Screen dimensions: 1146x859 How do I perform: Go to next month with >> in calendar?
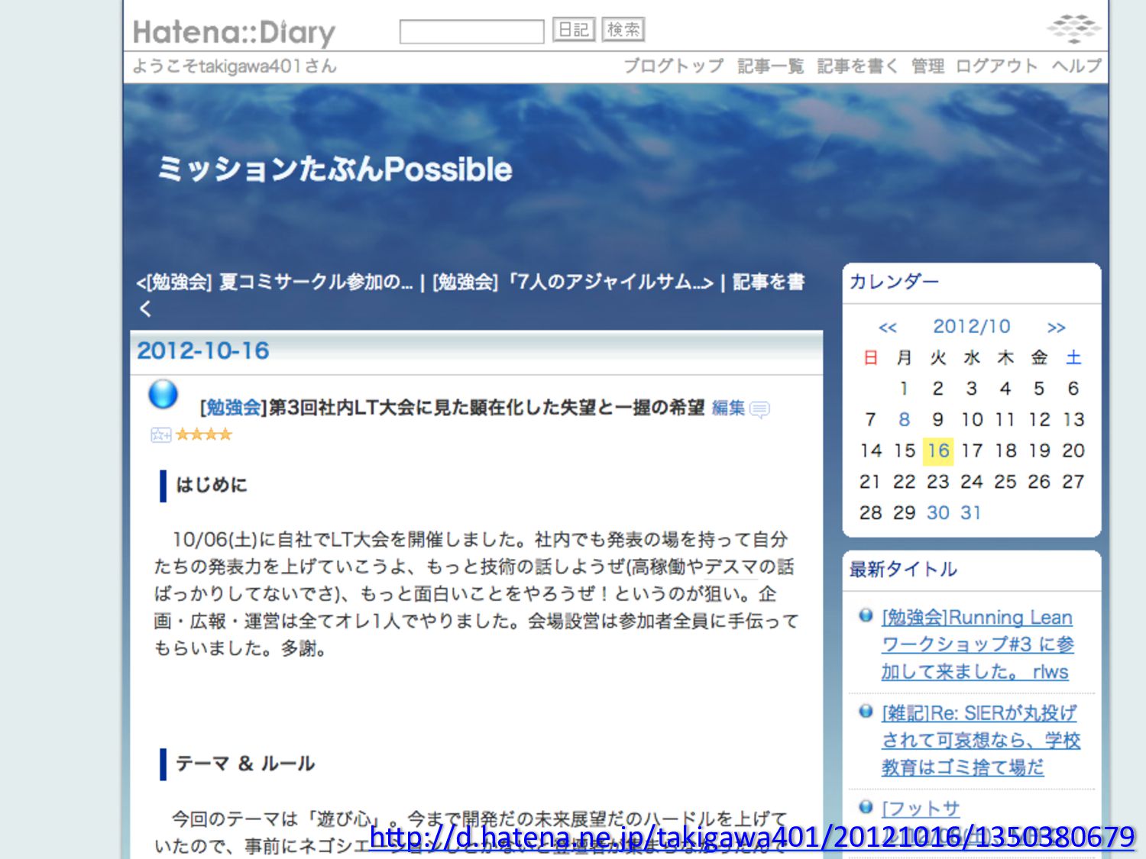pyautogui.click(x=1057, y=328)
